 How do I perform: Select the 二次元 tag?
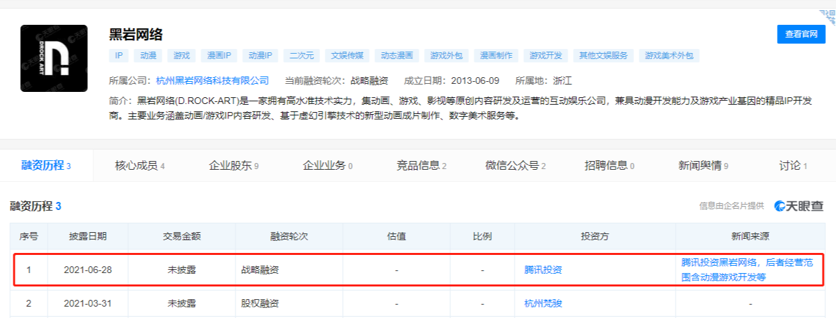(x=301, y=56)
